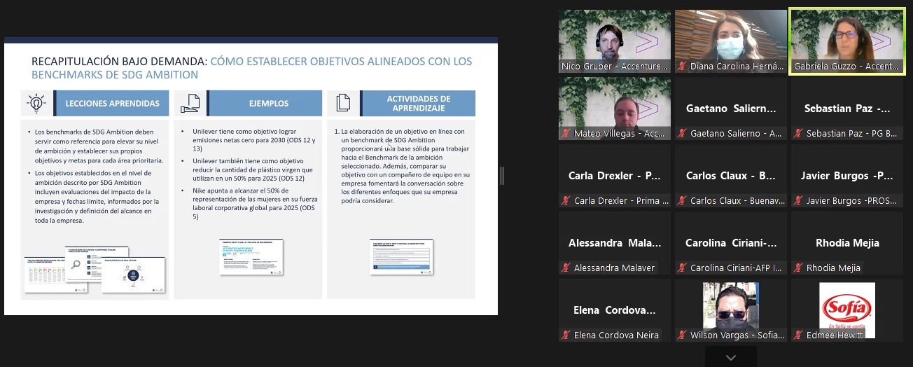Image resolution: width=913 pixels, height=367 pixels.
Task: Click muted mic icon for Wilson Vargas
Action: (x=682, y=335)
